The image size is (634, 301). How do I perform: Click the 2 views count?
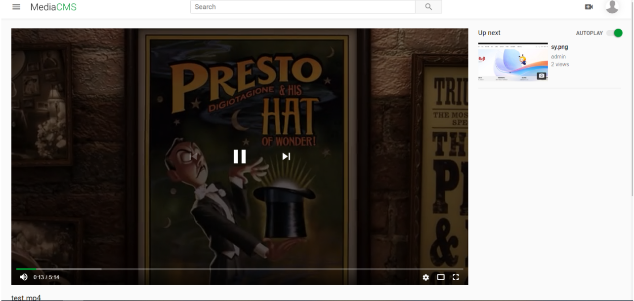pyautogui.click(x=560, y=65)
